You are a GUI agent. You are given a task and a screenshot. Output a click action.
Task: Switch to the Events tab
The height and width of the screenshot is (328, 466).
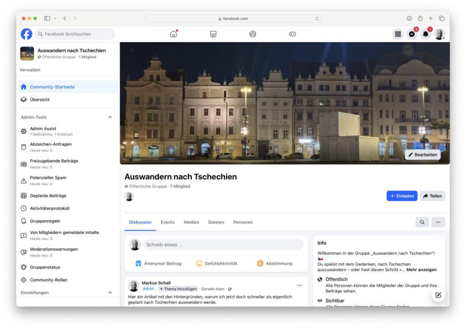(x=167, y=222)
